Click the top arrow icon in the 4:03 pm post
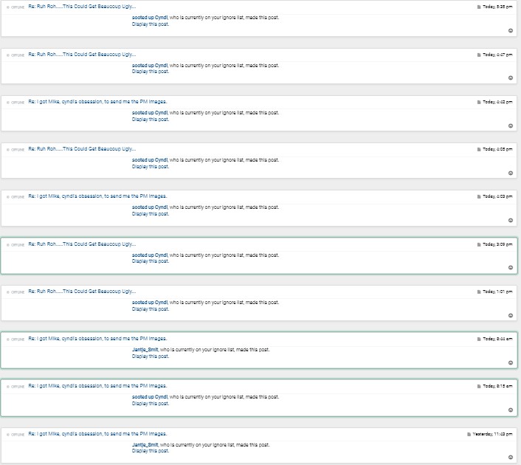This screenshot has width=521, height=465. 511,220
